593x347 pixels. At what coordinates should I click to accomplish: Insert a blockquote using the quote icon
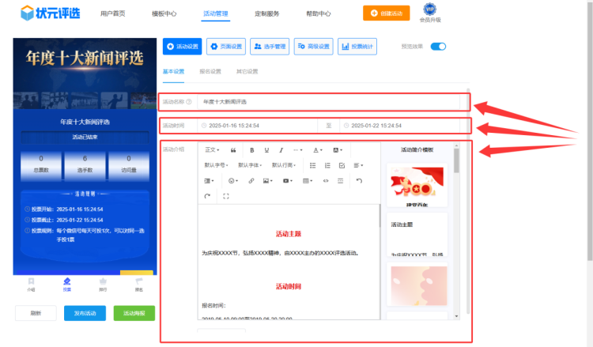(233, 149)
